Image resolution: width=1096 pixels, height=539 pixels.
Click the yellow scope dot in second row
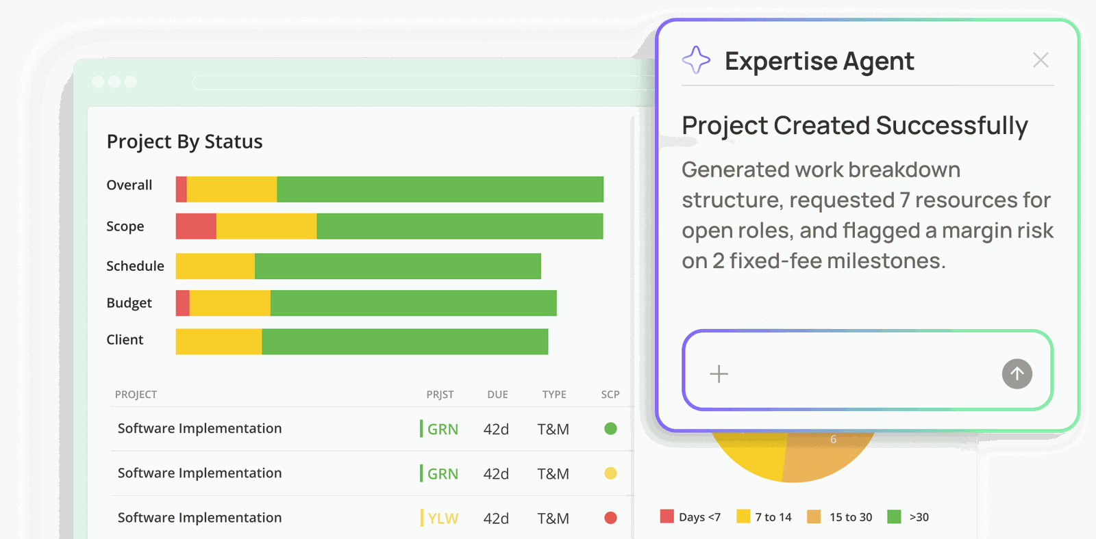[x=610, y=473]
